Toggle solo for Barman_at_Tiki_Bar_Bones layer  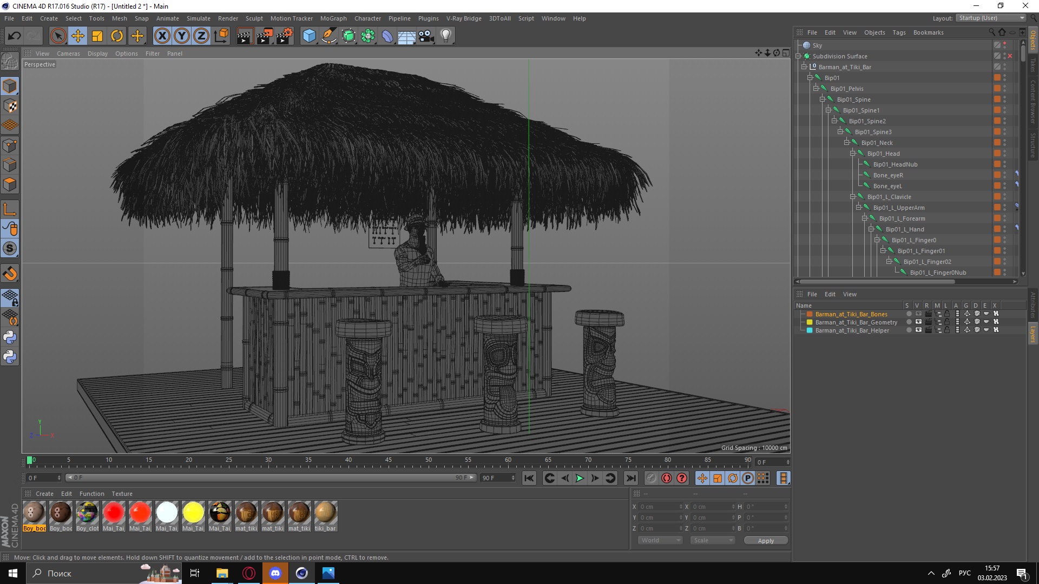click(x=909, y=314)
